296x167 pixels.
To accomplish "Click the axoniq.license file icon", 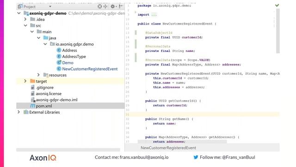I will coord(33,94).
